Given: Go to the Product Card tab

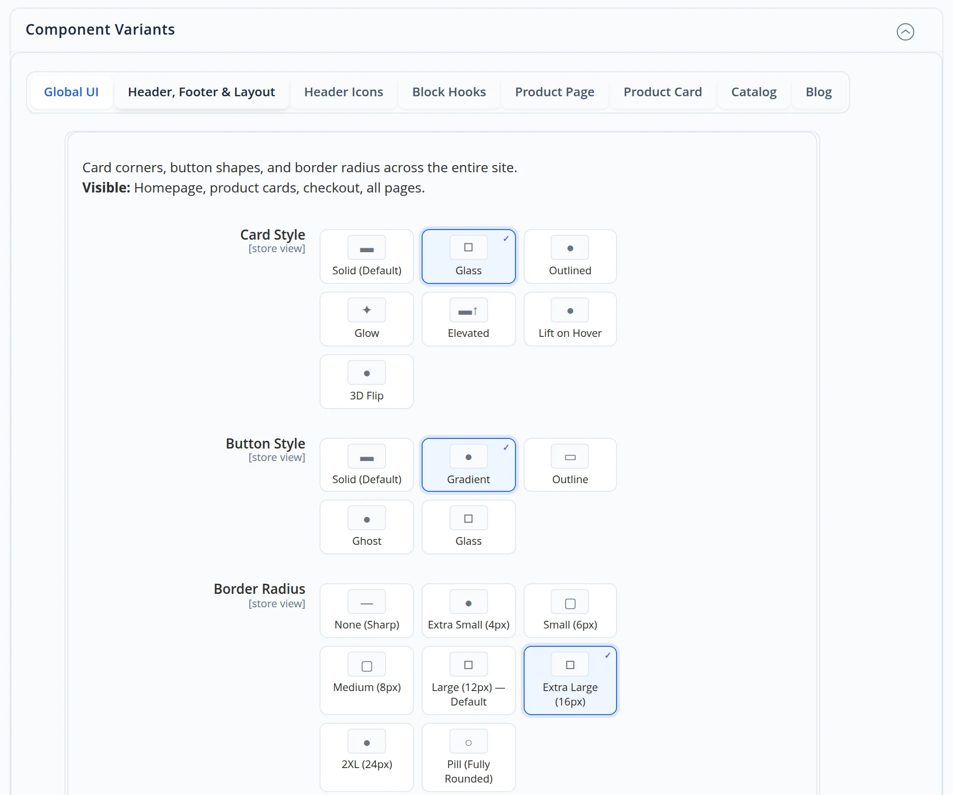Looking at the screenshot, I should (663, 92).
